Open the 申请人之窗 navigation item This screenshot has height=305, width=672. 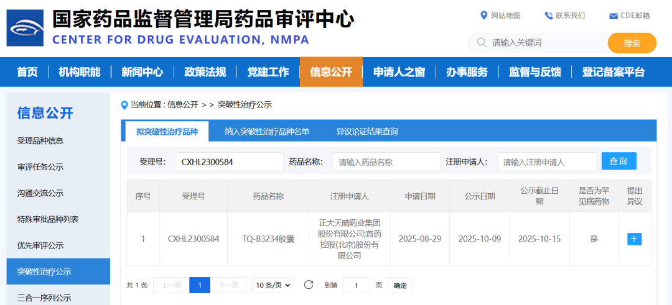(x=399, y=72)
